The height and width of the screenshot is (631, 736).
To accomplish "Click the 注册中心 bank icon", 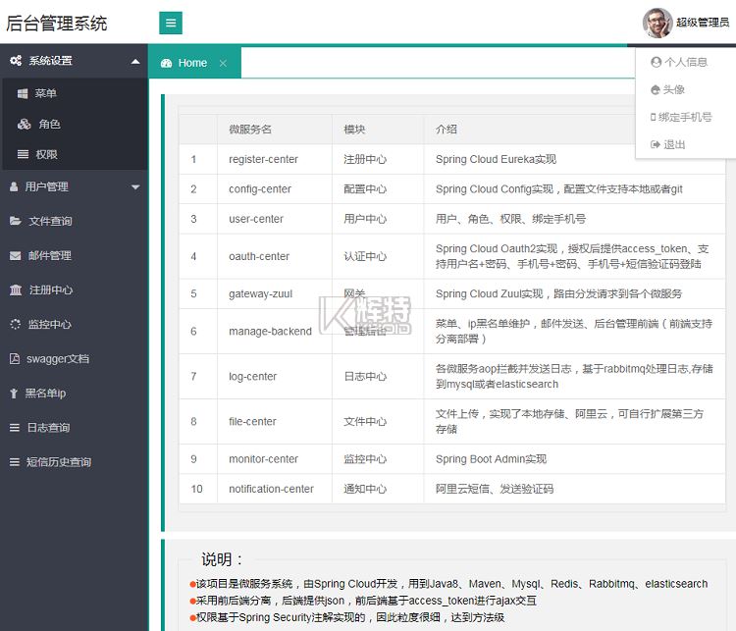I will (16, 289).
